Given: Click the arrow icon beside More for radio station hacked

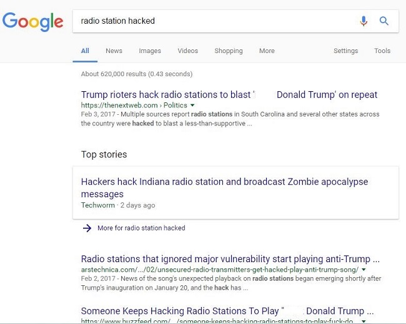Looking at the screenshot, I should (87, 228).
